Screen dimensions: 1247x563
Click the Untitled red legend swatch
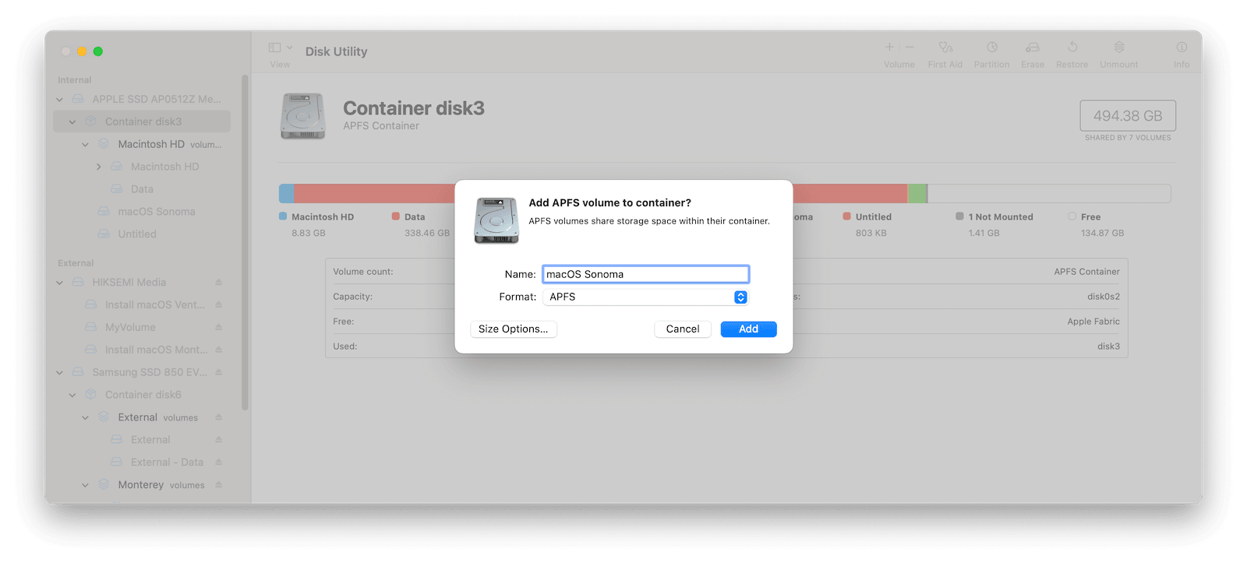(x=846, y=216)
